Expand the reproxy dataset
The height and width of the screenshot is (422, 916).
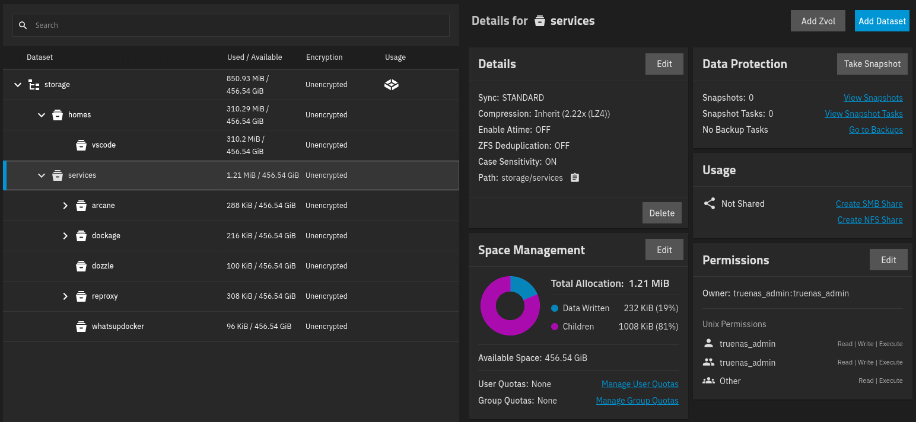pyautogui.click(x=65, y=296)
